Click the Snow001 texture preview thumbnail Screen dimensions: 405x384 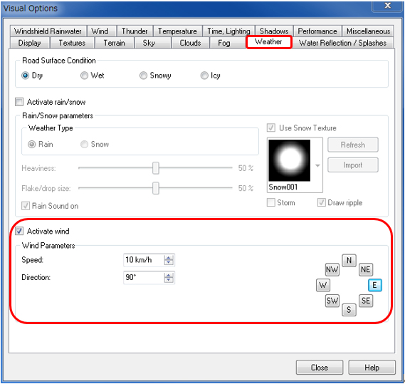(x=289, y=160)
